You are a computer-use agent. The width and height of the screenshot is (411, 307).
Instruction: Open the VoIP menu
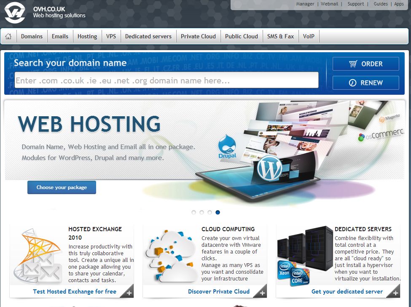[x=309, y=36]
